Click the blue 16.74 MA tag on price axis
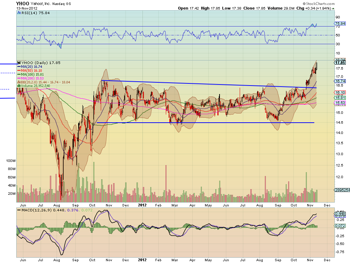 point(340,81)
